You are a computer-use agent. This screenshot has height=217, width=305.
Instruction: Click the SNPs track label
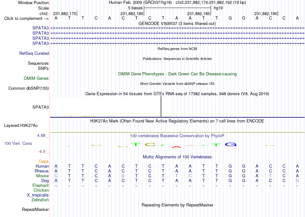[43, 68]
